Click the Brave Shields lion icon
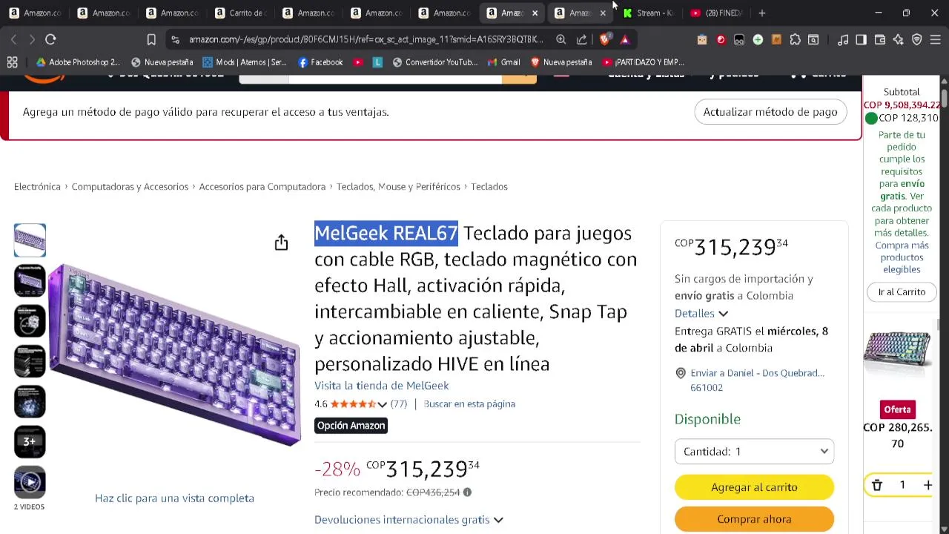This screenshot has width=949, height=534. pyautogui.click(x=605, y=39)
